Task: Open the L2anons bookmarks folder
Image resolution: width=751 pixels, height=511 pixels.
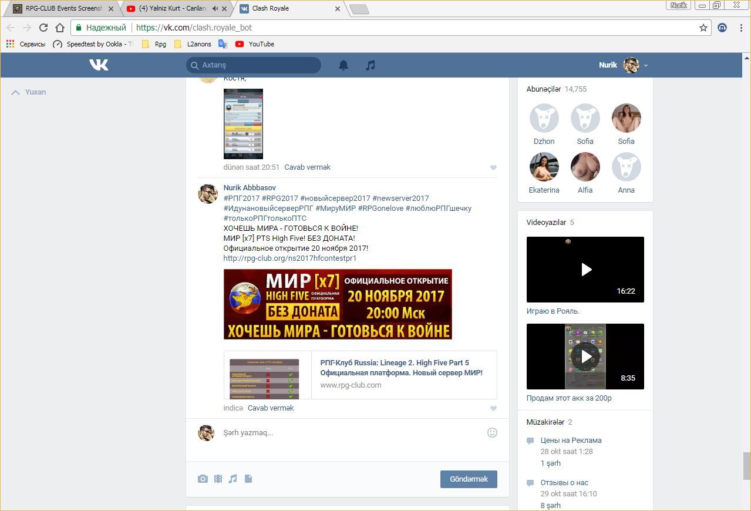Action: pyautogui.click(x=193, y=44)
